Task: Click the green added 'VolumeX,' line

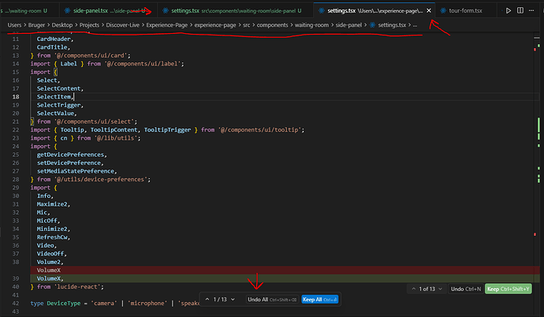Action: [x=285, y=278]
